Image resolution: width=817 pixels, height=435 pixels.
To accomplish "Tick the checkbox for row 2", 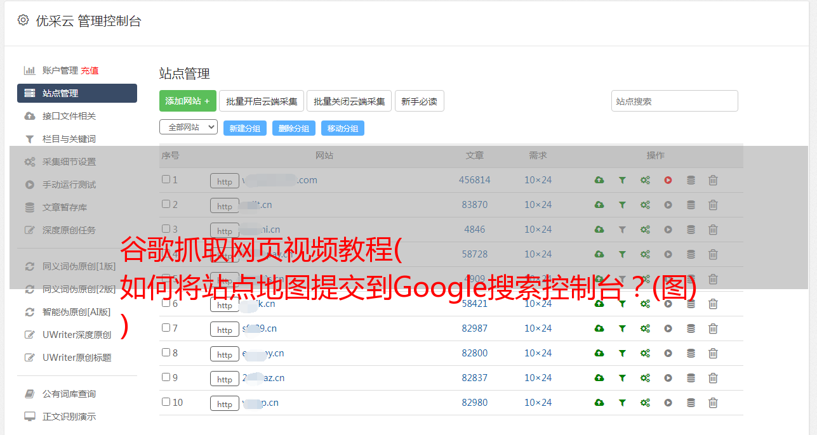I will tap(166, 204).
